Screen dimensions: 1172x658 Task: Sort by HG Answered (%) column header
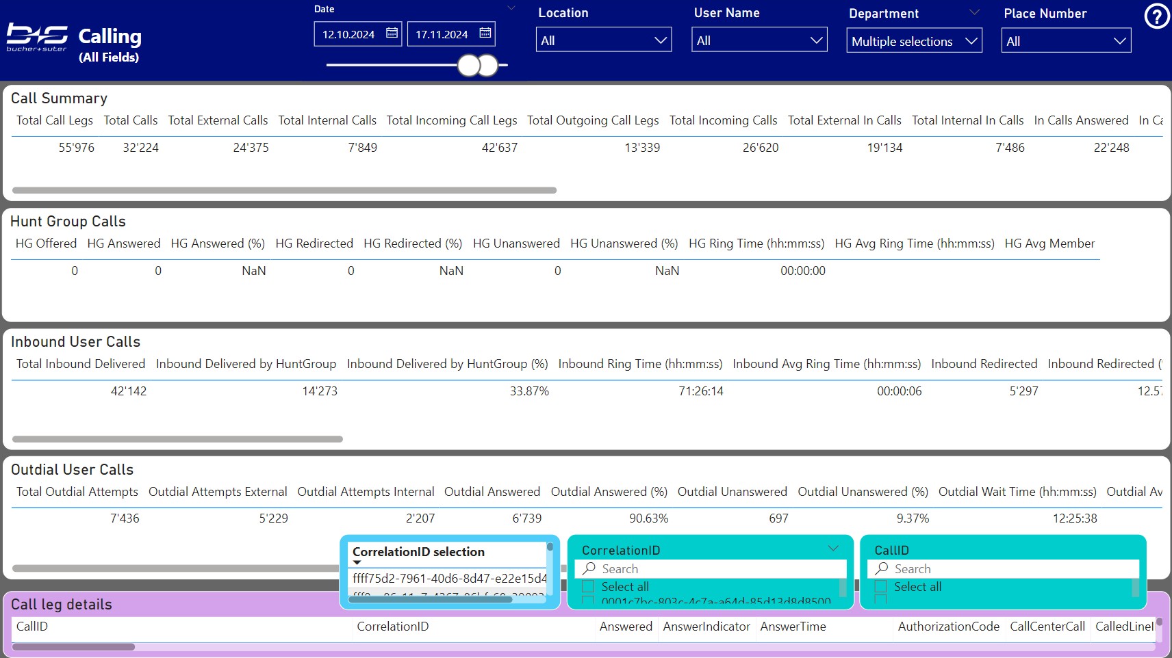click(x=218, y=244)
